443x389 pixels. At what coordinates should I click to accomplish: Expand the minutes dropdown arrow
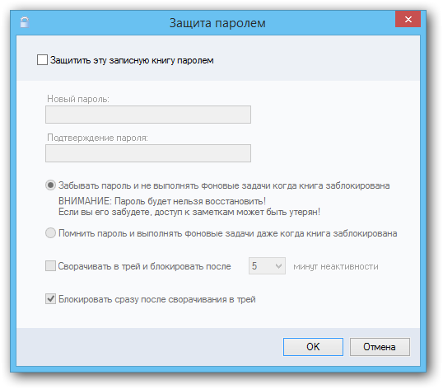click(x=278, y=266)
